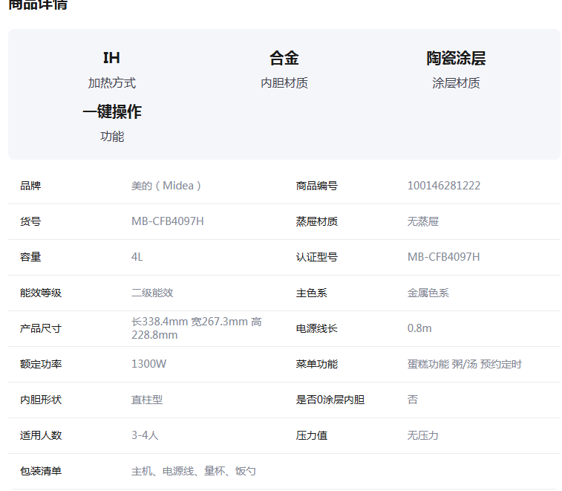Screen dimensions: 562x491
Task: Select the 一键操作 feature heading
Action: [x=112, y=111]
